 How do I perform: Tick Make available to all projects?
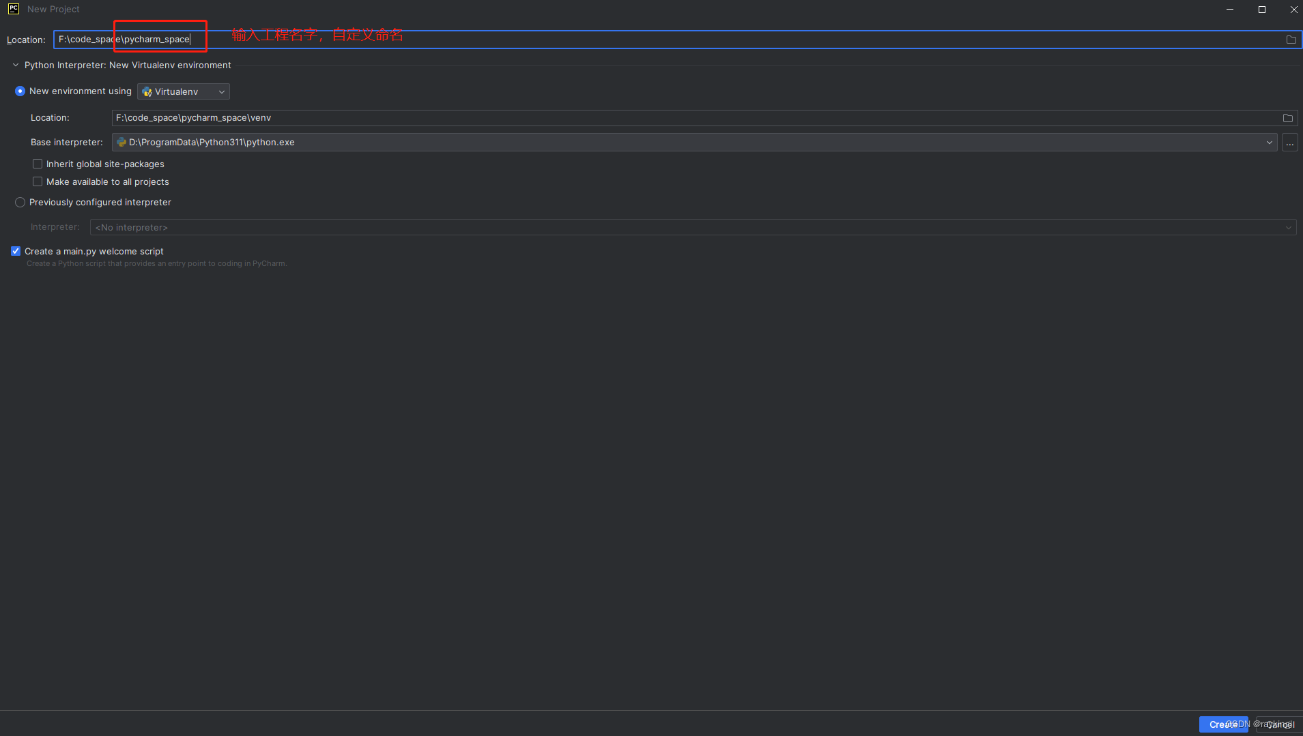pos(38,182)
